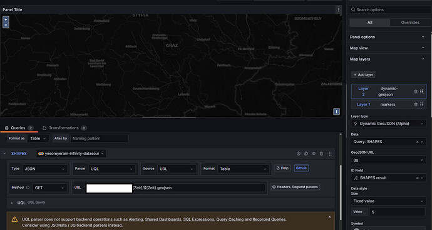Grab the drag handle of Layer 1
The image size is (432, 230).
(421, 104)
